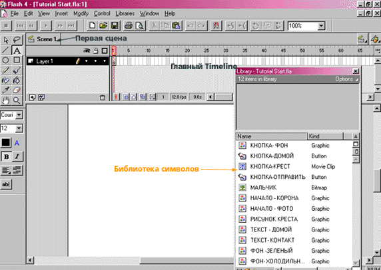Click the Smooth toolbar icon
381x270 pixels.
click(230, 25)
